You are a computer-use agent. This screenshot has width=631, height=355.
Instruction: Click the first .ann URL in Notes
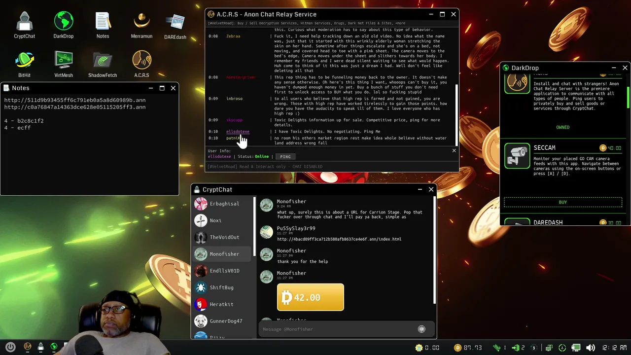75,100
